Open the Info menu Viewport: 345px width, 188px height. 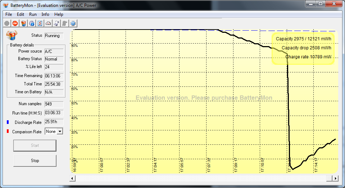click(x=45, y=14)
